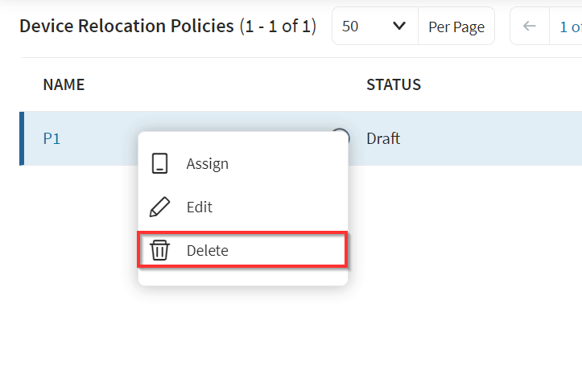Click the Device Relocation Policies heading
Screen dimensions: 582x386
[127, 26]
